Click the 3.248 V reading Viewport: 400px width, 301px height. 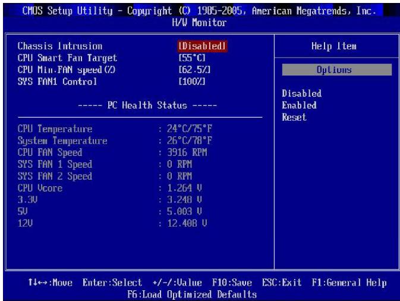pyautogui.click(x=184, y=200)
